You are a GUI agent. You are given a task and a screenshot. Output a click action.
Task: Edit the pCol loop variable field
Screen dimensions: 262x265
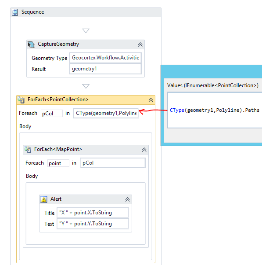[x=51, y=114]
